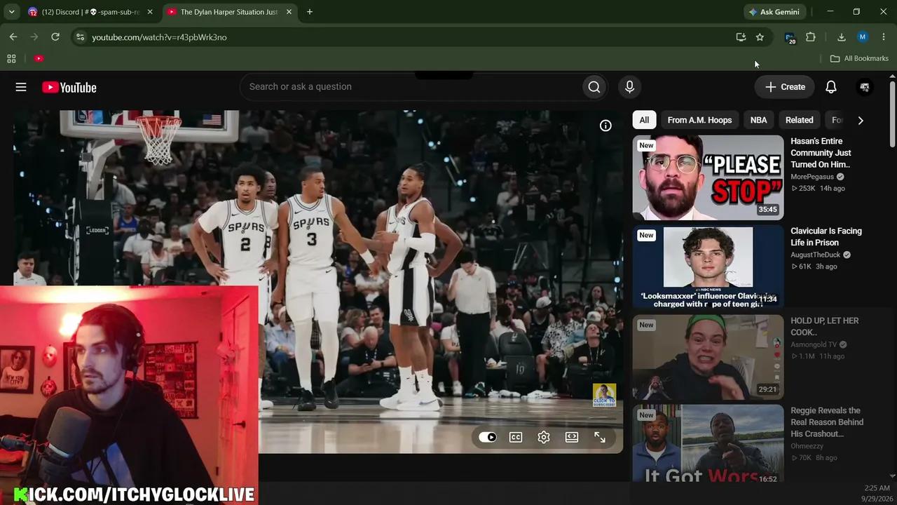897x505 pixels.
Task: Open browser Downloads icon
Action: point(842,37)
